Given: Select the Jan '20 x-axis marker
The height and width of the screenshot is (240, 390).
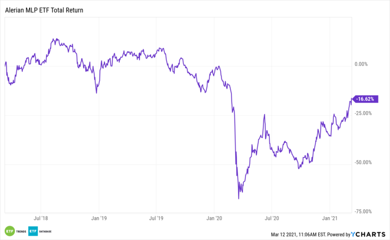Looking at the screenshot, I should pos(214,219).
